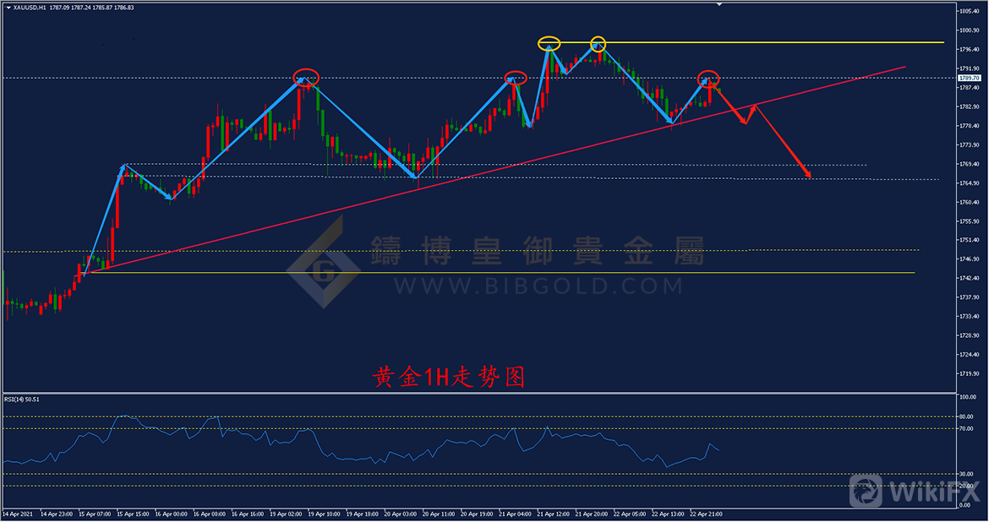This screenshot has height=522, width=989.
Task: Select the red ellipse at the 19 Apr peak
Action: tap(306, 77)
